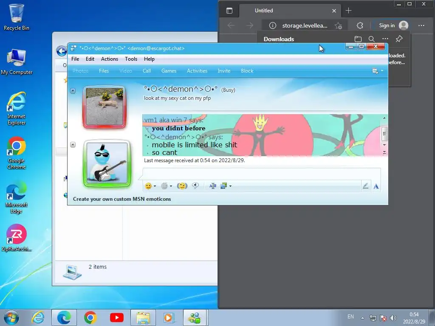
Task: Open Create your own custom MSN emoticons link
Action: tap(122, 199)
